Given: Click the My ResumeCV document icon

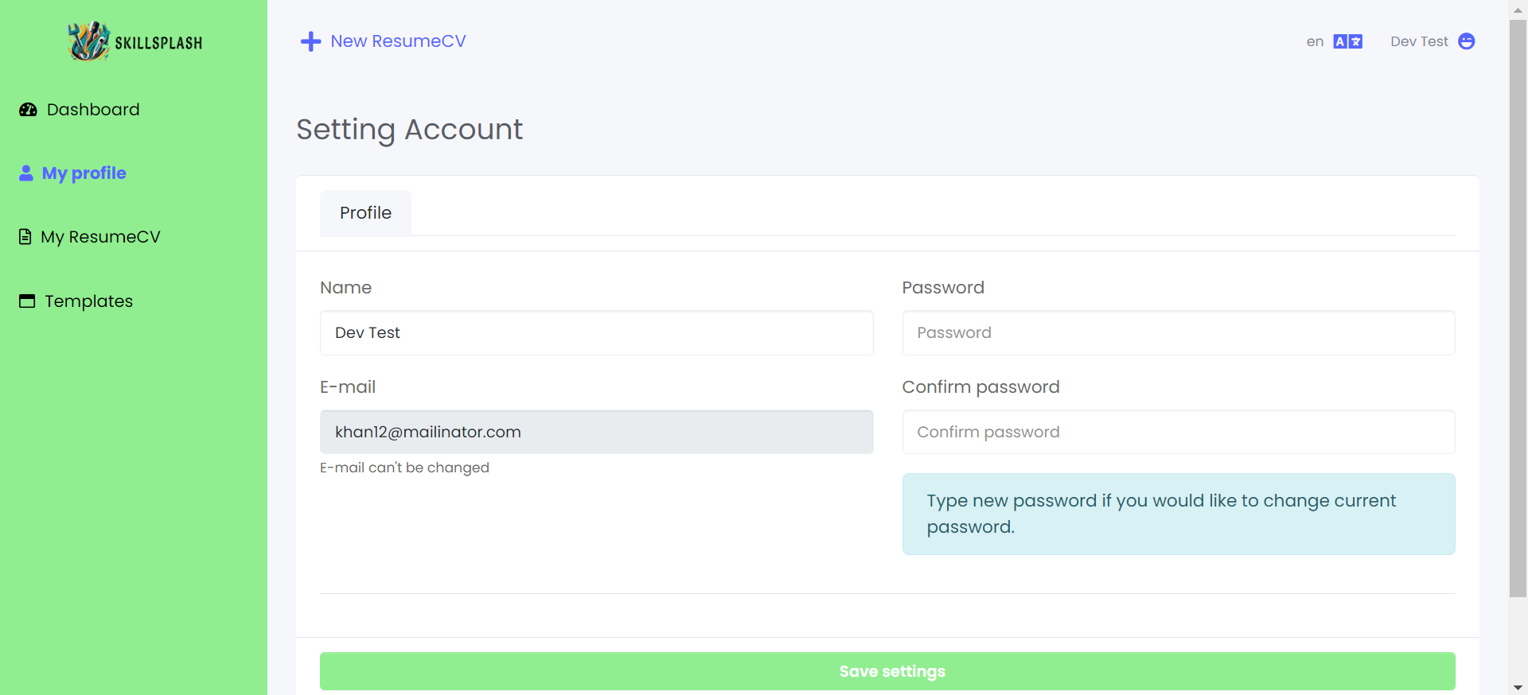Looking at the screenshot, I should coord(25,237).
